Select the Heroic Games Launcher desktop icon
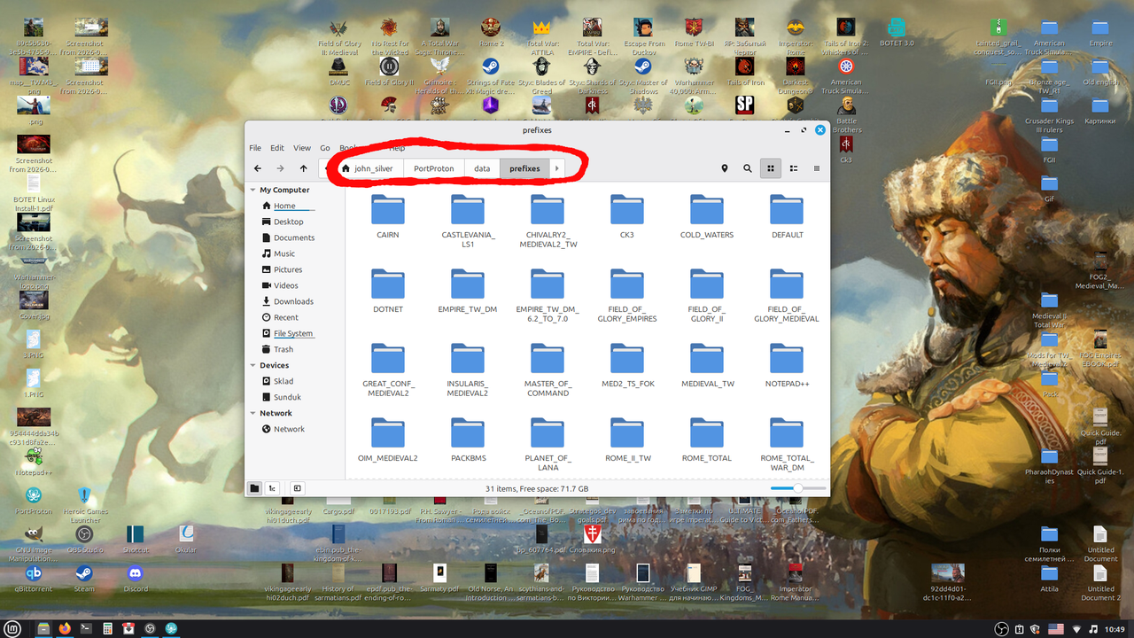1134x638 pixels. pos(84,505)
